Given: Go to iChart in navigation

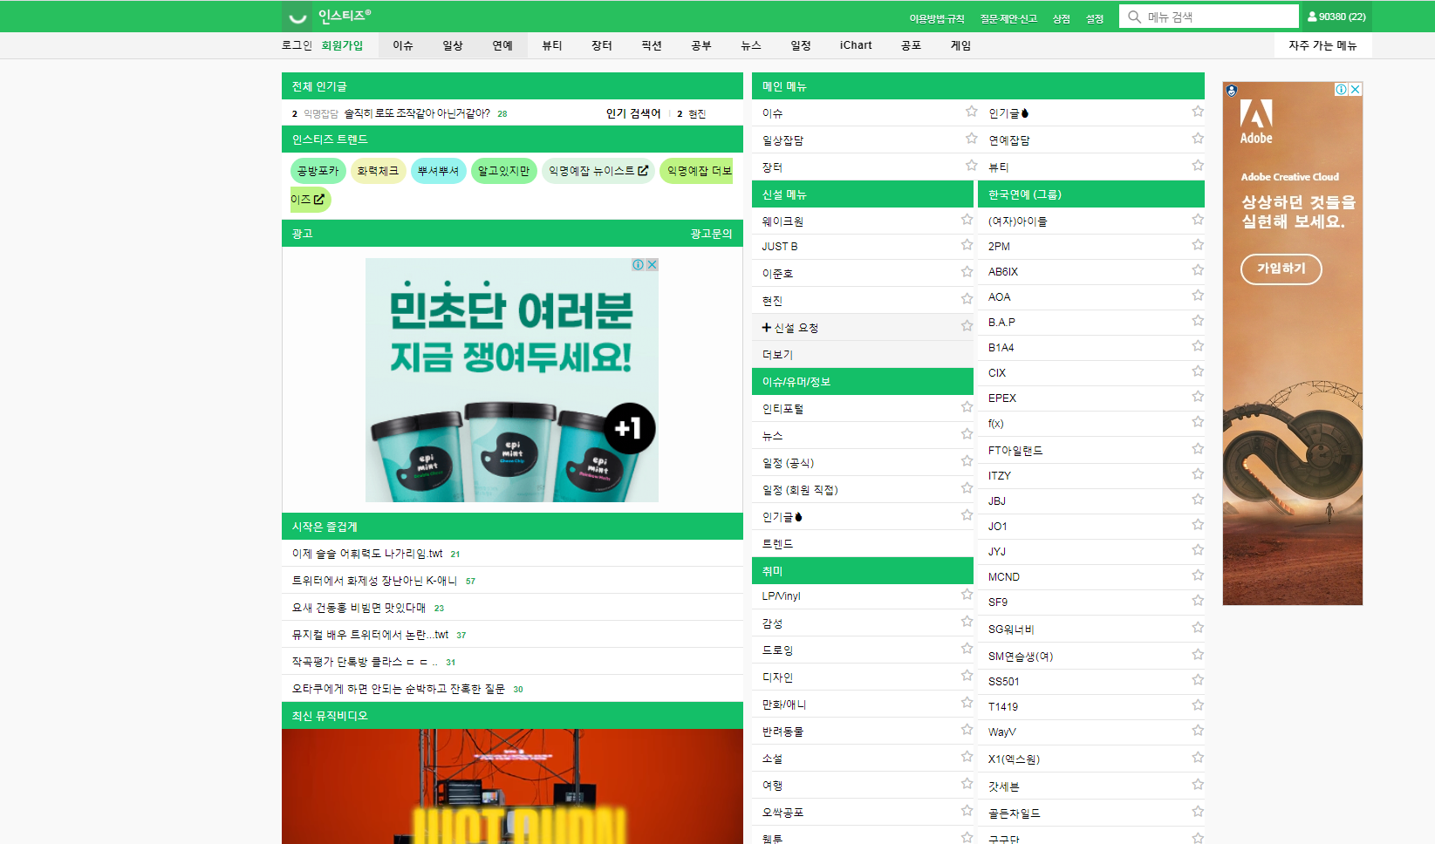Looking at the screenshot, I should (x=856, y=45).
